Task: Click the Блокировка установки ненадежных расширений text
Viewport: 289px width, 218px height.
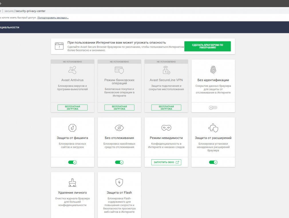Action: (213, 147)
